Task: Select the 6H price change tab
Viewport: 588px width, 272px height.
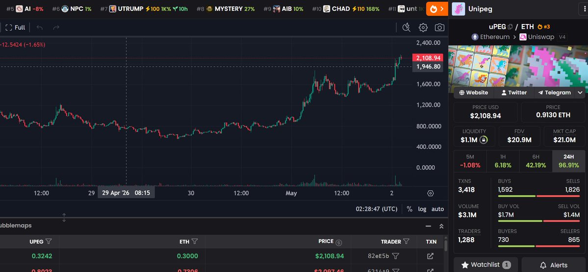Action: [536, 161]
